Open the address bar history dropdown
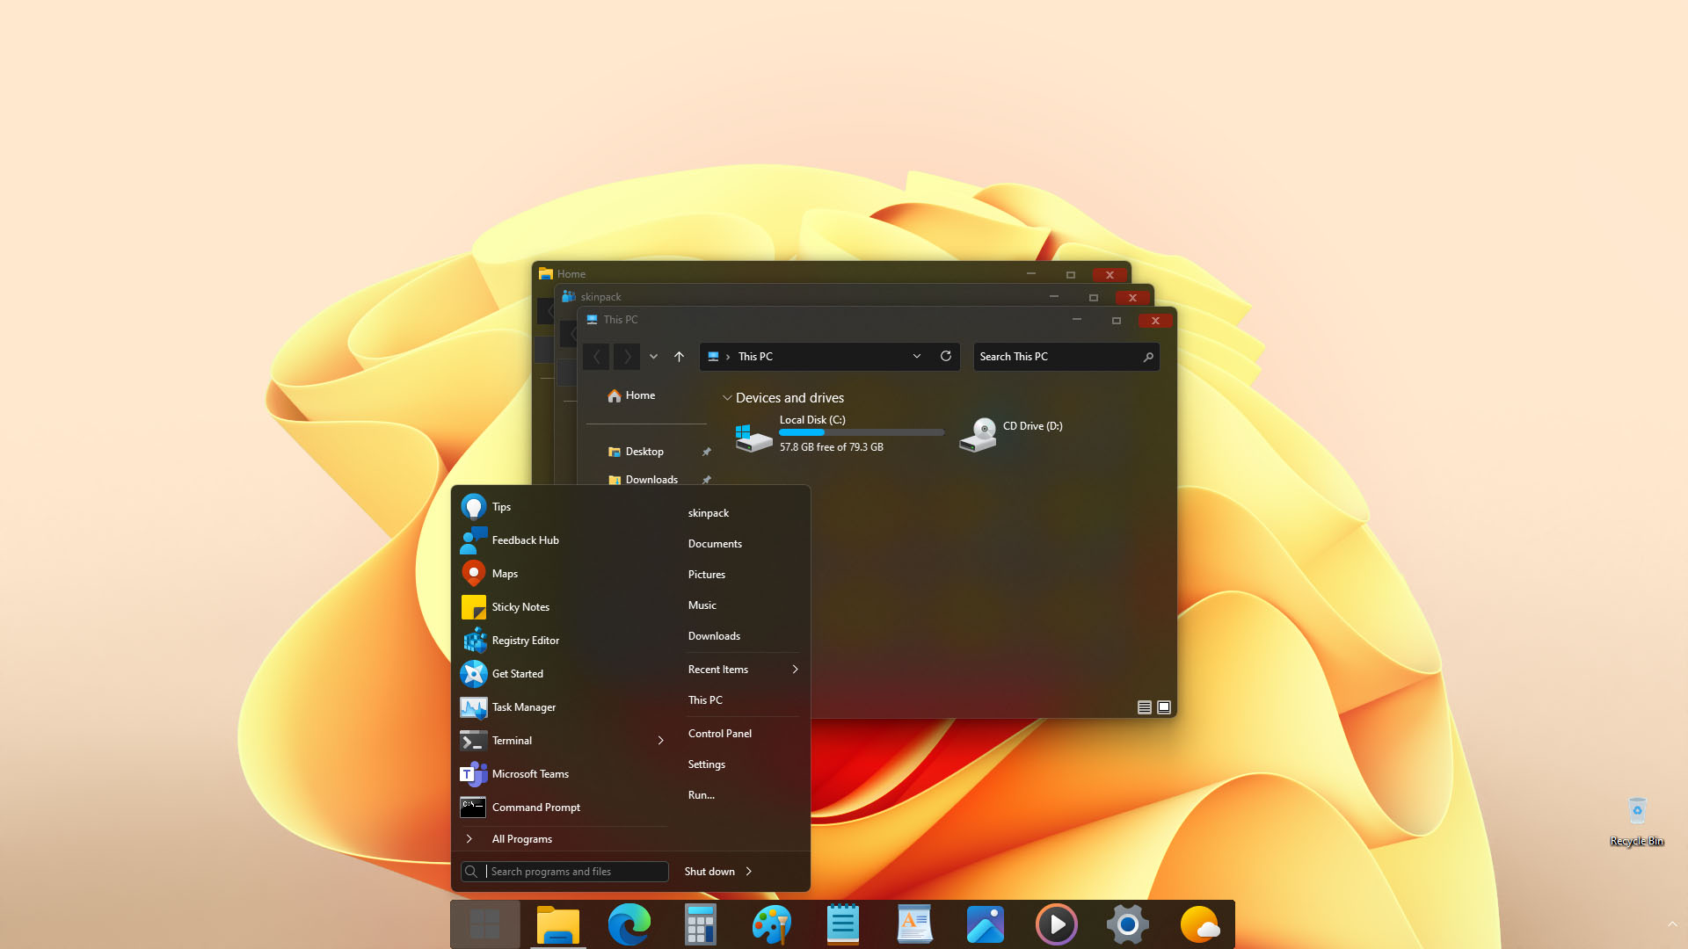Screen dimensions: 1688x949 pos(917,356)
